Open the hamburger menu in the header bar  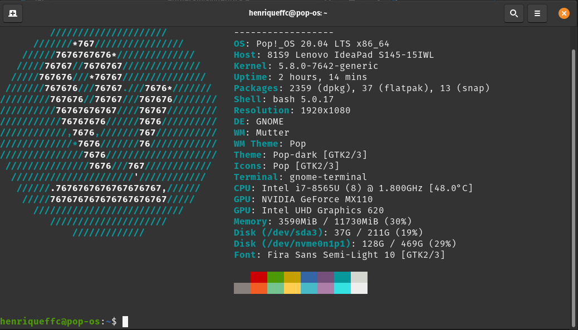tap(537, 13)
